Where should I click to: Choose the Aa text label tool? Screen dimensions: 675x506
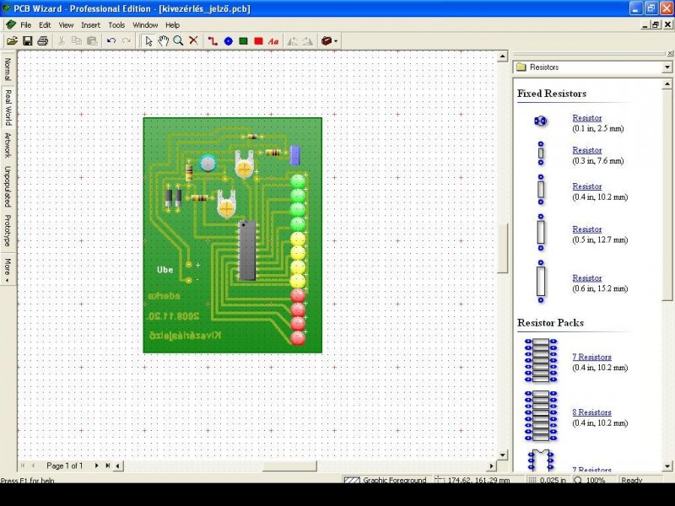pos(273,41)
